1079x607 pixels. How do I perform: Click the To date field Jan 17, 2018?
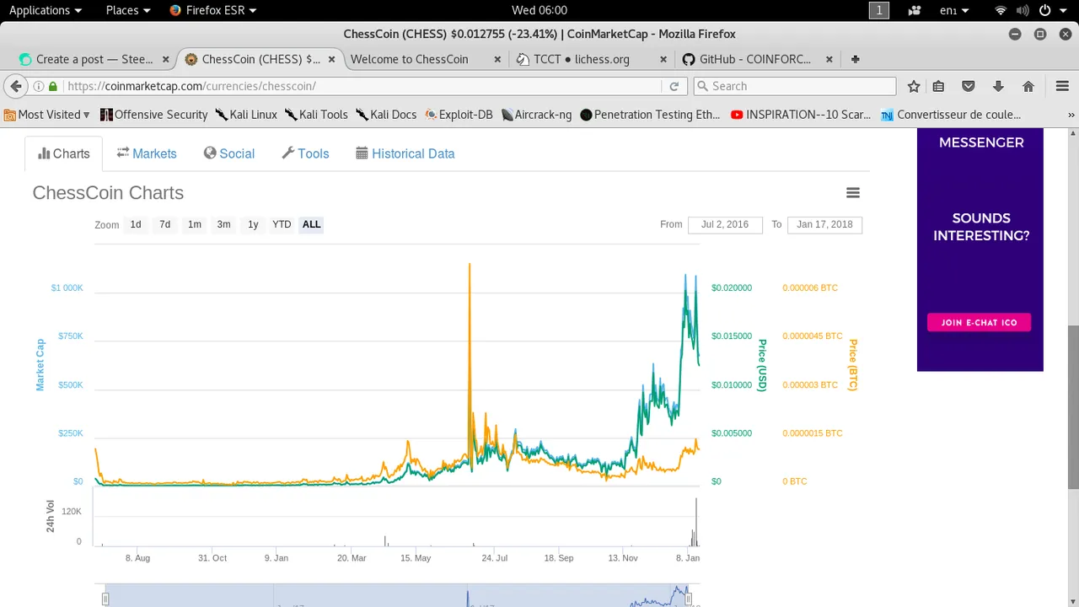click(824, 224)
